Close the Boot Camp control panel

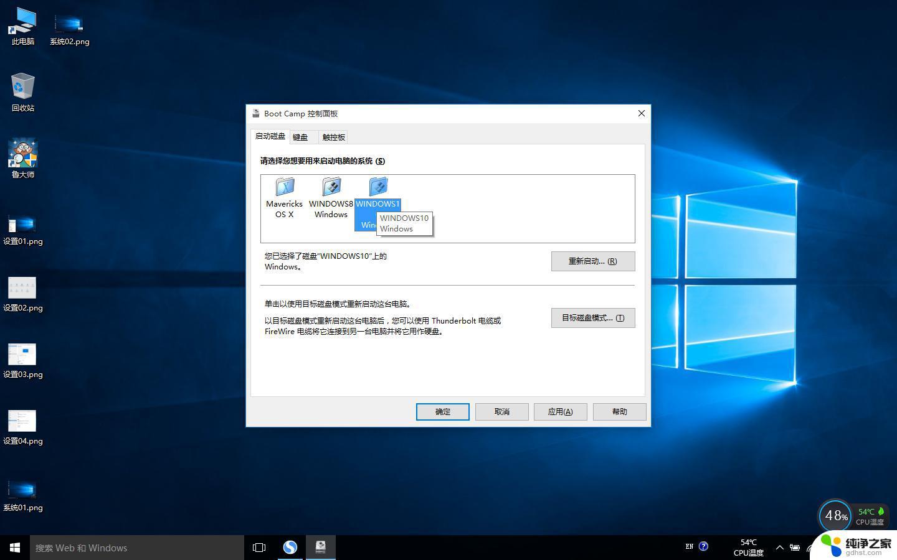point(642,113)
